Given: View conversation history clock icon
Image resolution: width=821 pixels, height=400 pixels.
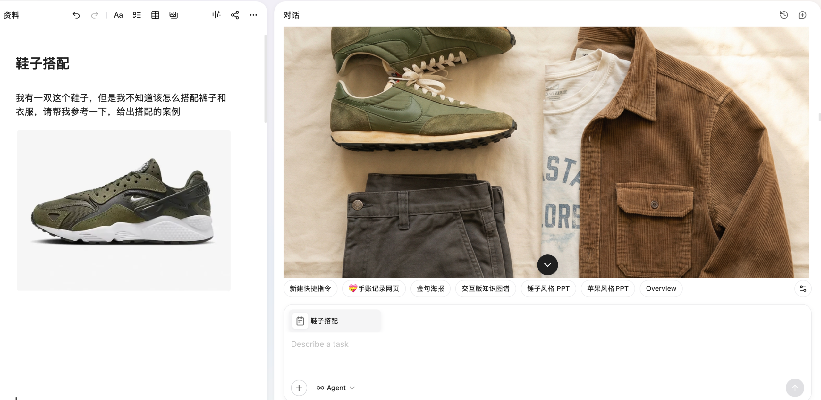Looking at the screenshot, I should pyautogui.click(x=784, y=15).
